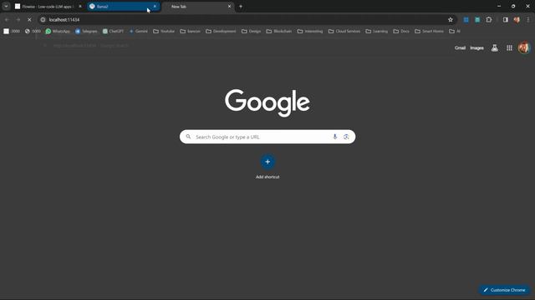Bookmark this page with the star icon
This screenshot has height=300, width=535.
point(451,20)
